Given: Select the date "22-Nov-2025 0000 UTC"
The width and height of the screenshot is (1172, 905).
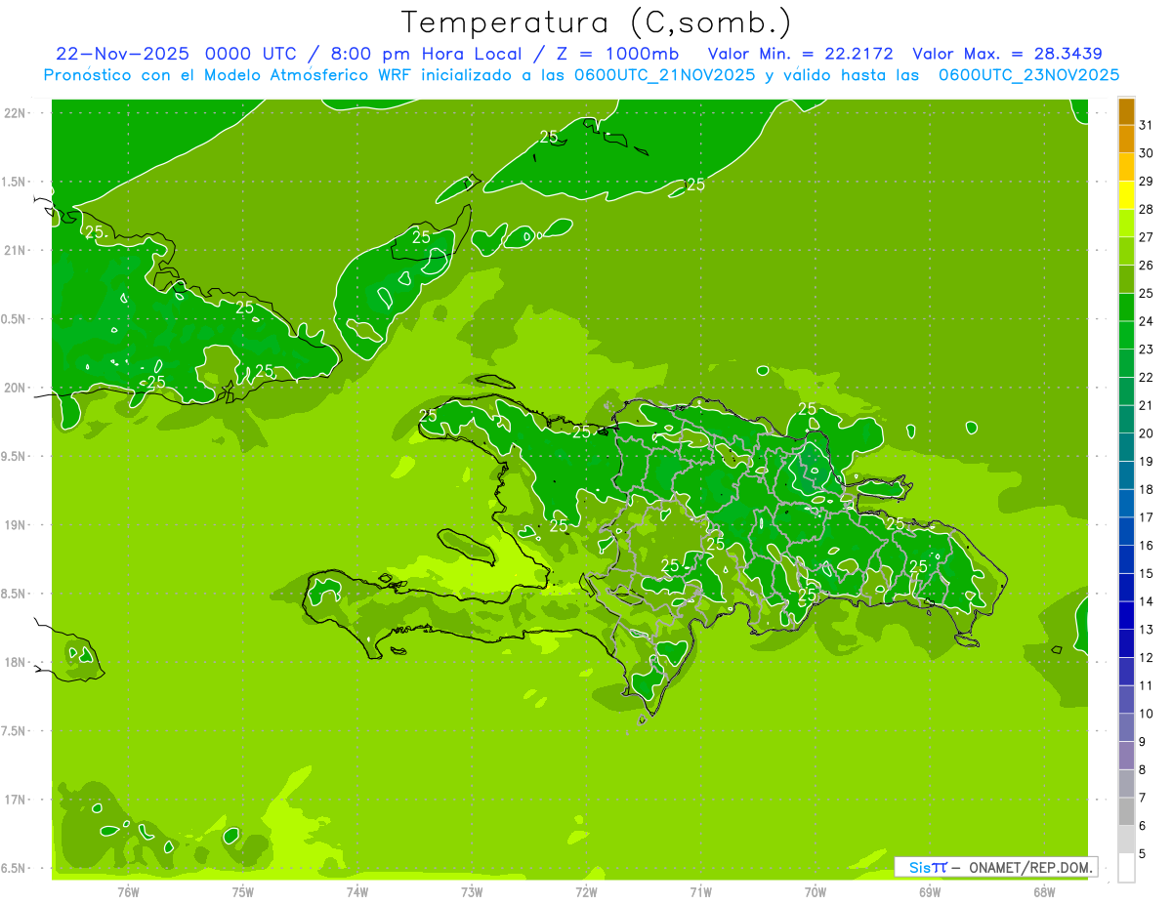Looking at the screenshot, I should [183, 54].
